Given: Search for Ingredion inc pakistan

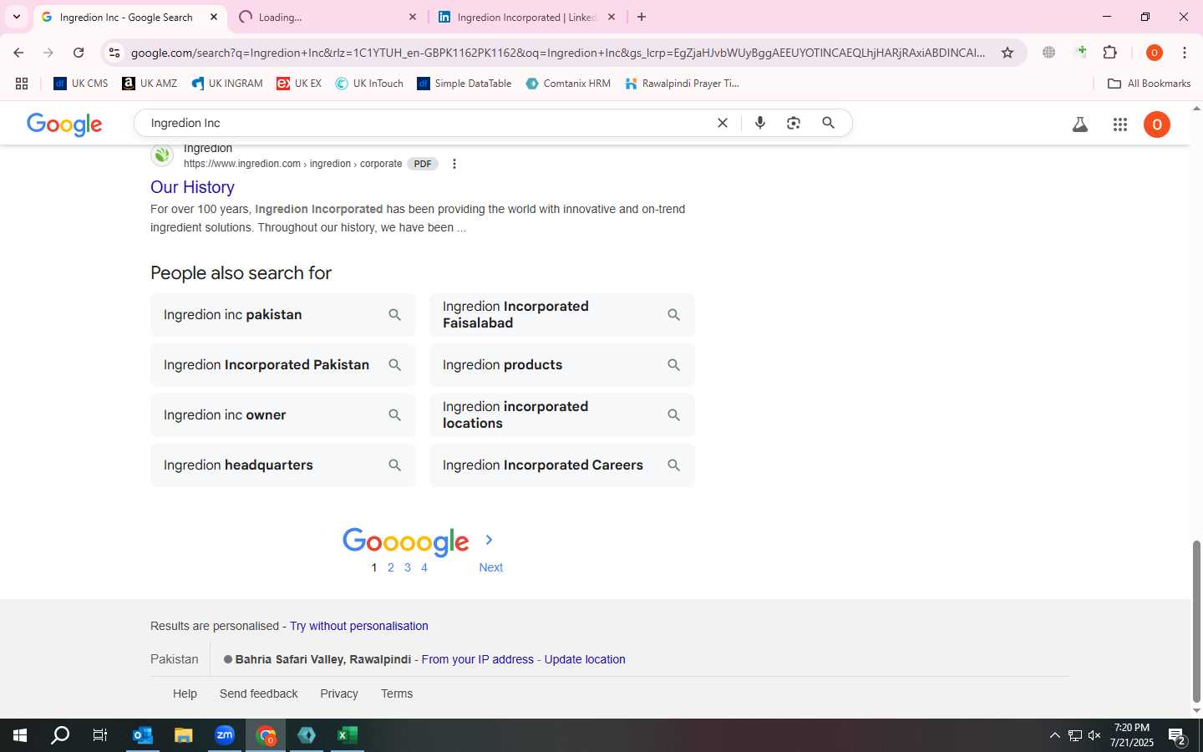Looking at the screenshot, I should pos(283,315).
